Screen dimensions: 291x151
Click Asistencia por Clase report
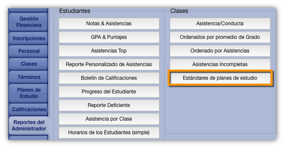109,119
